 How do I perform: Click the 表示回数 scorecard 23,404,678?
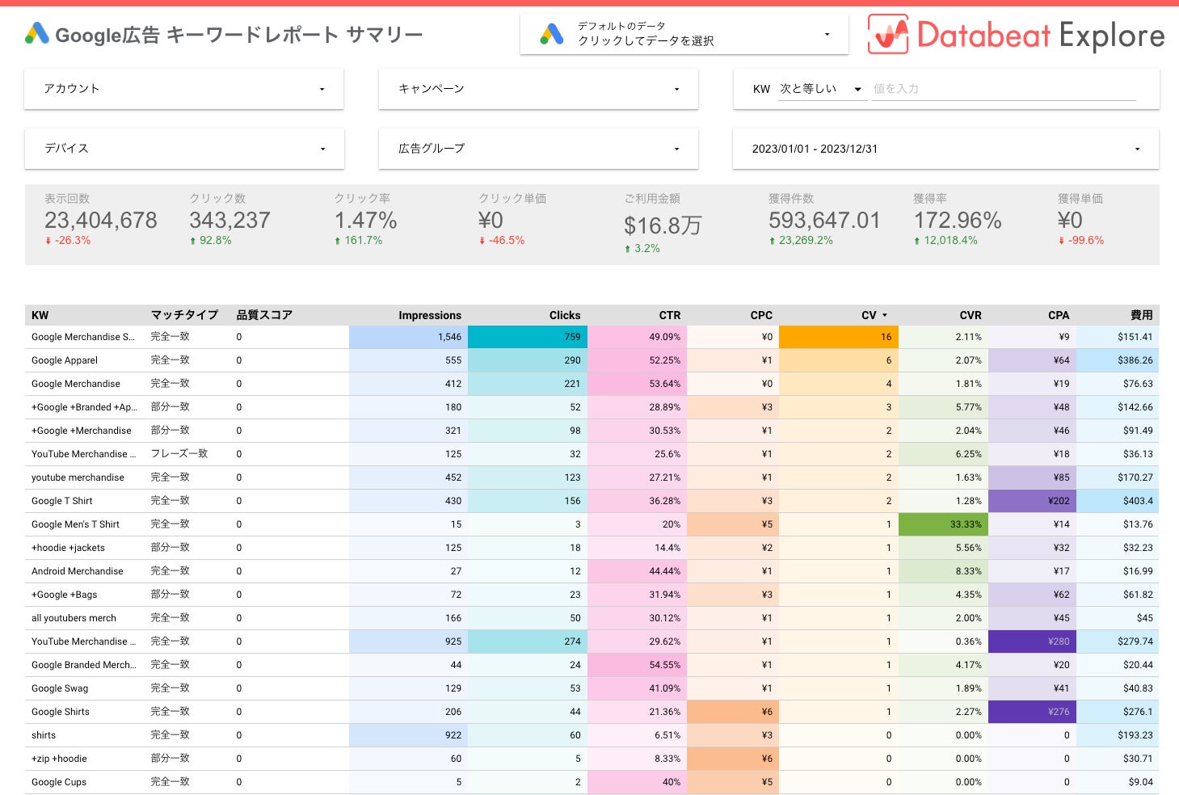coord(101,221)
